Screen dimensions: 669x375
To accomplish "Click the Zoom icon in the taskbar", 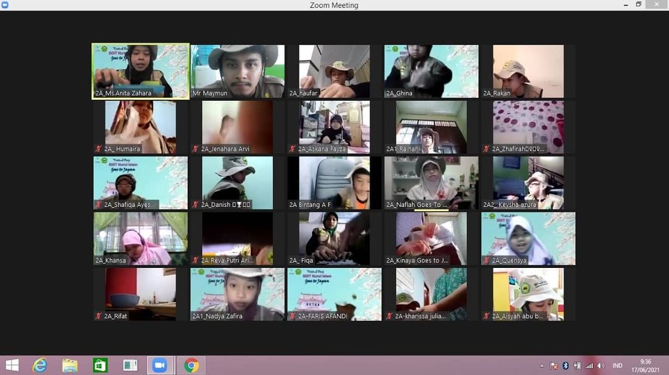I will coord(160,365).
